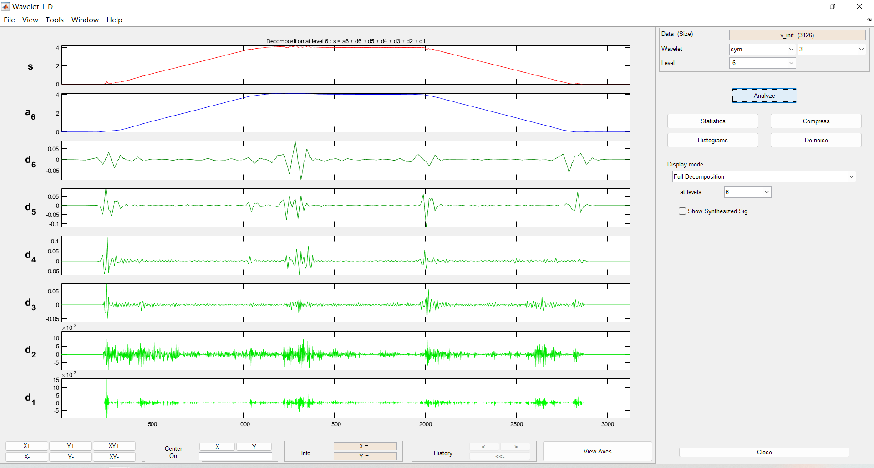Click the Analyze button
This screenshot has height=468, width=874.
coord(764,96)
